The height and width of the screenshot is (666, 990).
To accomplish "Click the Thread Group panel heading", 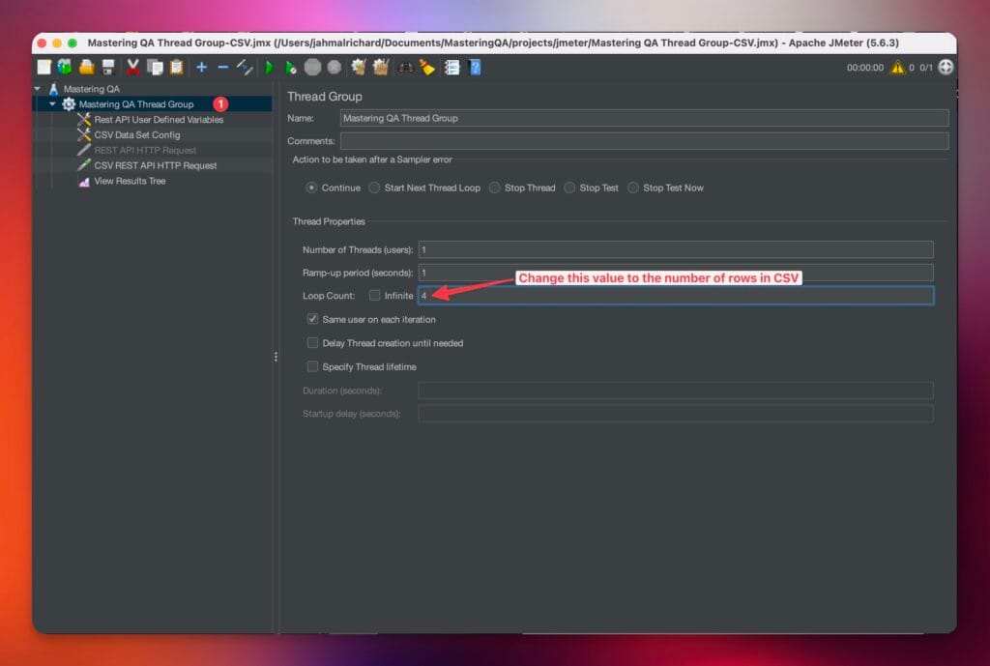I will click(x=325, y=97).
